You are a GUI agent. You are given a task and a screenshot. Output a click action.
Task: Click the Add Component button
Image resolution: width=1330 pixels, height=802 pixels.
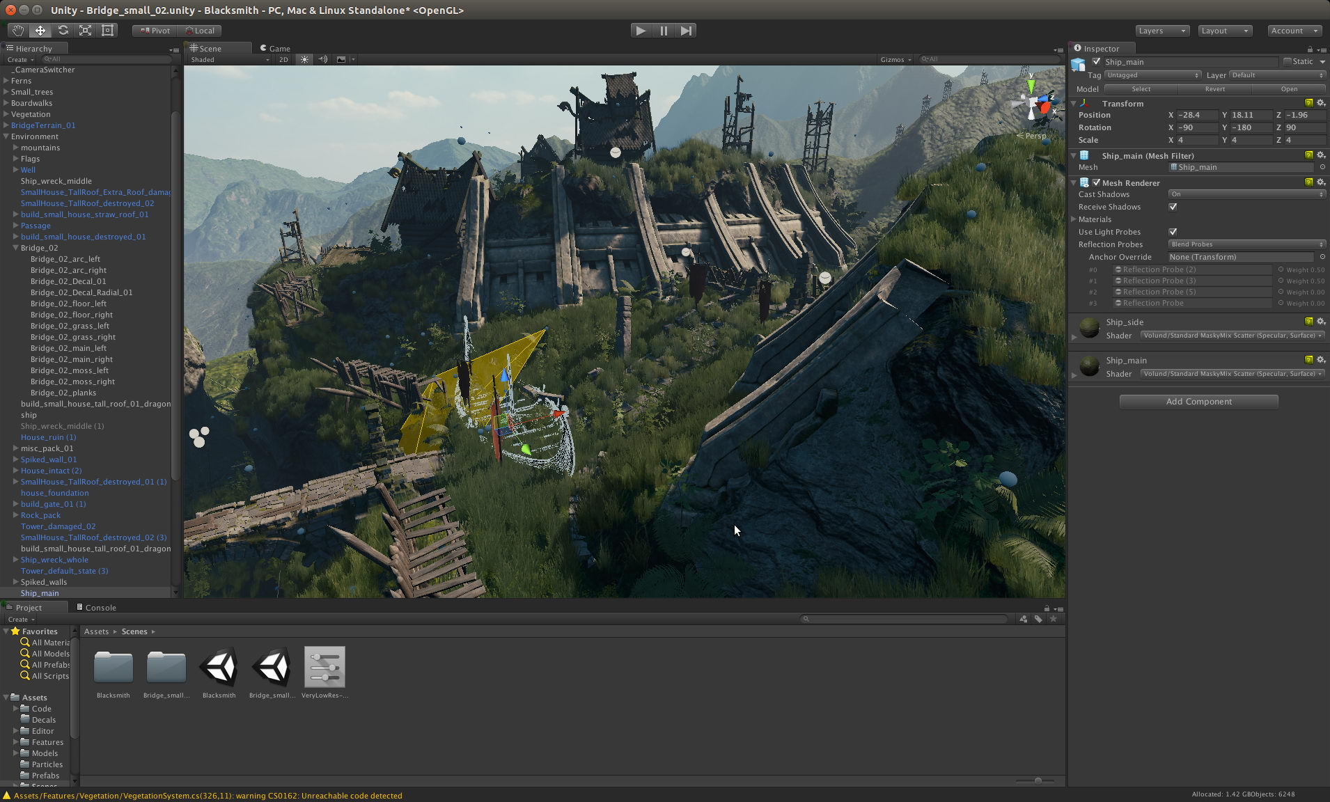(x=1198, y=402)
